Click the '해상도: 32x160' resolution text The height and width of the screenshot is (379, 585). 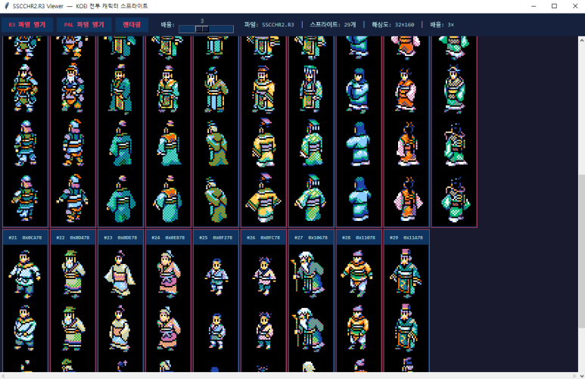393,25
